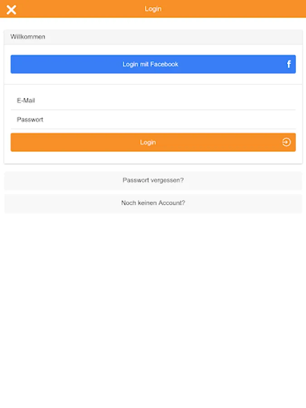Click the 'Willkommen' panel heading
This screenshot has width=306, height=408.
pos(28,37)
